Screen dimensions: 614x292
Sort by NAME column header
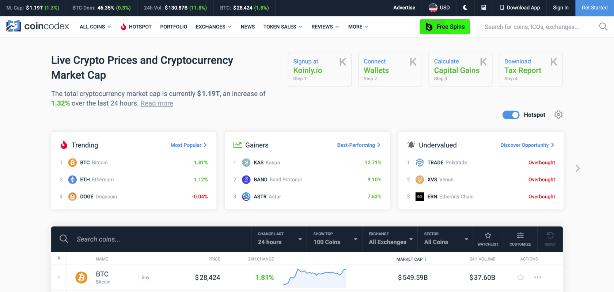pyautogui.click(x=102, y=259)
